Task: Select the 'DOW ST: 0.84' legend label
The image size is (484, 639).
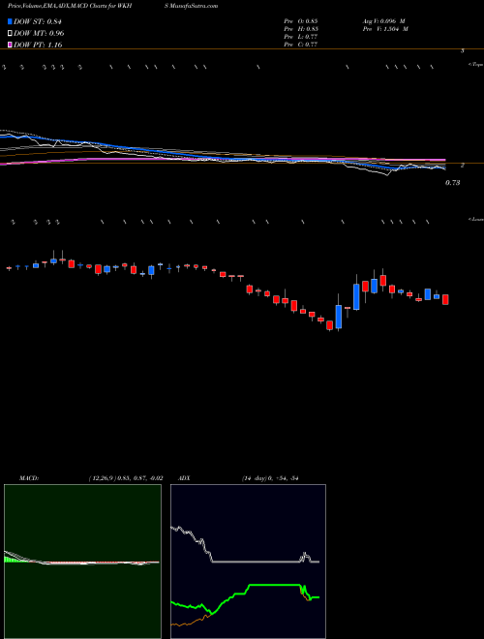Action: [38, 22]
